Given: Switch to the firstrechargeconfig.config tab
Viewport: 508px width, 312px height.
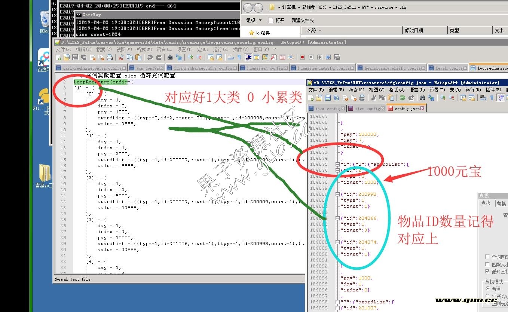Looking at the screenshot, I should (x=203, y=68).
